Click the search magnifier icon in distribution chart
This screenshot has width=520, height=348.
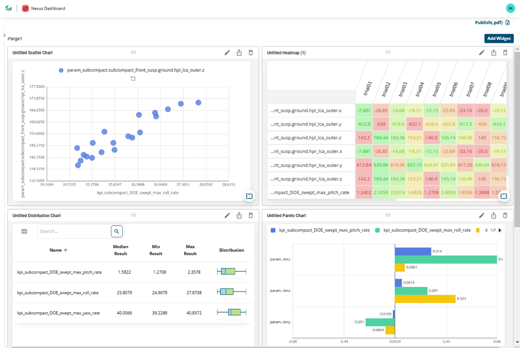[117, 232]
